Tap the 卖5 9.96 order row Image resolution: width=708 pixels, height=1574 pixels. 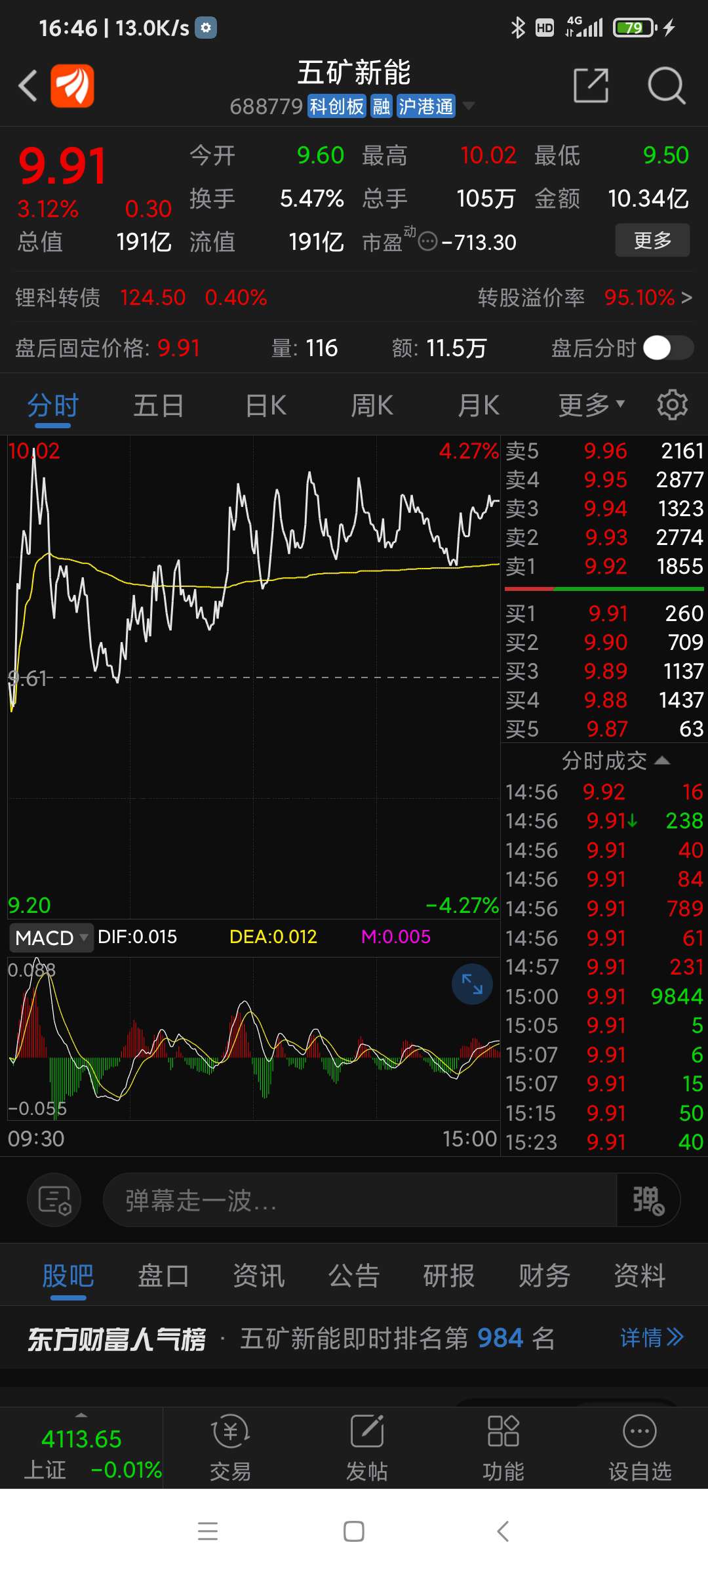point(604,451)
